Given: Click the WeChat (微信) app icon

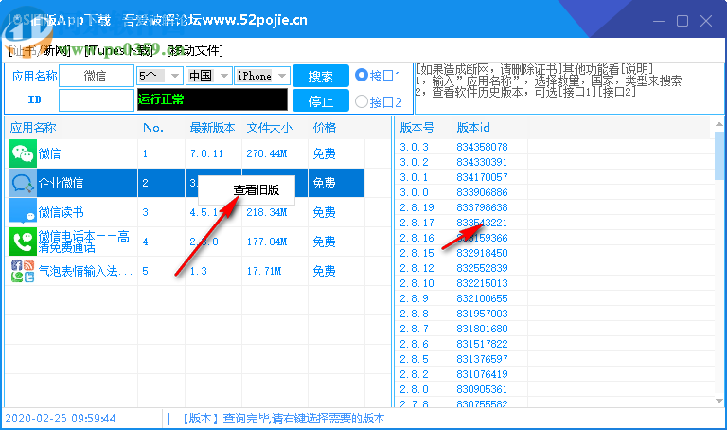Looking at the screenshot, I should (x=23, y=153).
